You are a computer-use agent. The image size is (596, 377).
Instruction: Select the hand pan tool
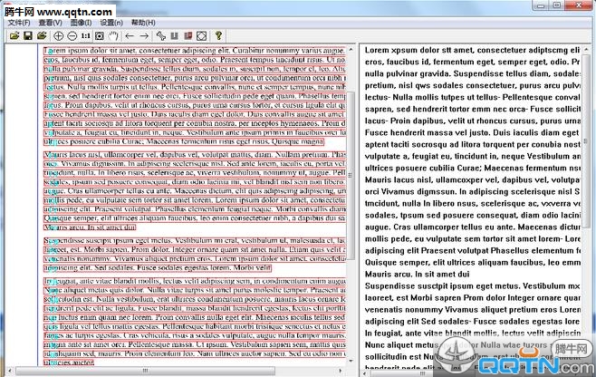click(113, 36)
